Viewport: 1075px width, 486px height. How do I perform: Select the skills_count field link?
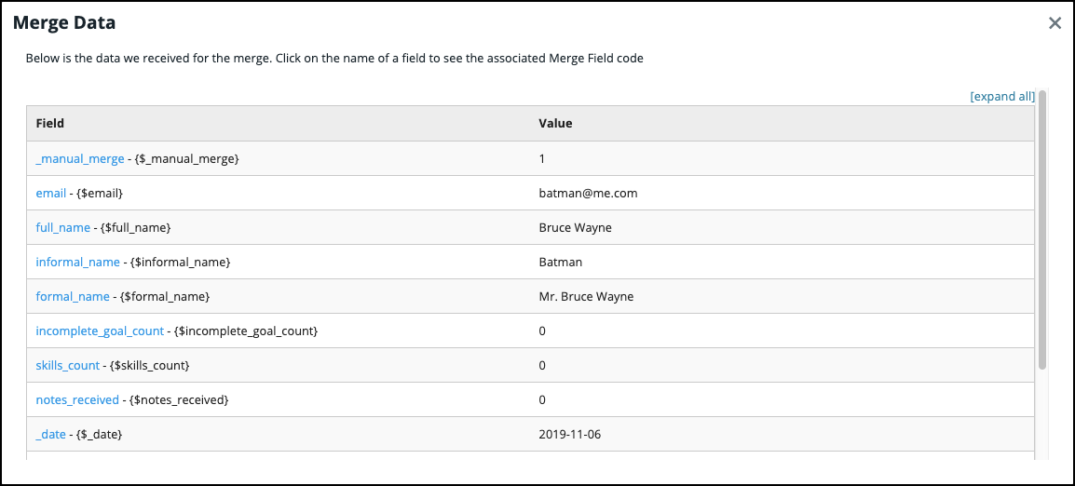point(68,366)
